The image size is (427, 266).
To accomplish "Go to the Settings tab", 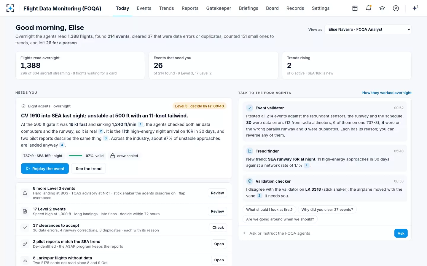I will (321, 8).
